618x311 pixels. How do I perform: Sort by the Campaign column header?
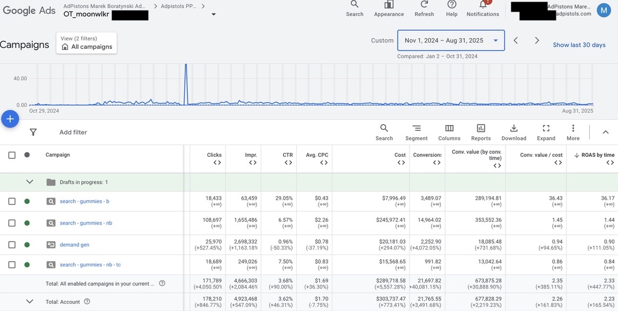[57, 155]
